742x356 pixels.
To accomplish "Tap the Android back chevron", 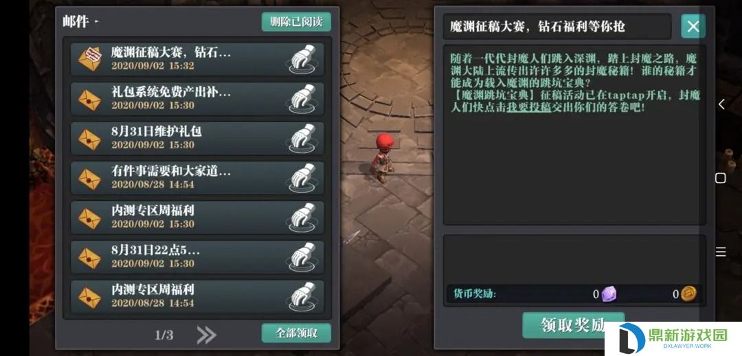I will pyautogui.click(x=721, y=104).
